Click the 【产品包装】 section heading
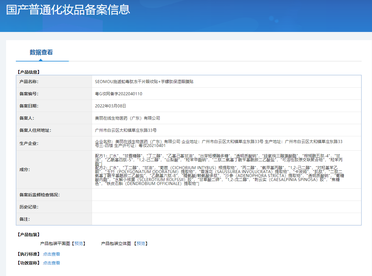 [29, 235]
